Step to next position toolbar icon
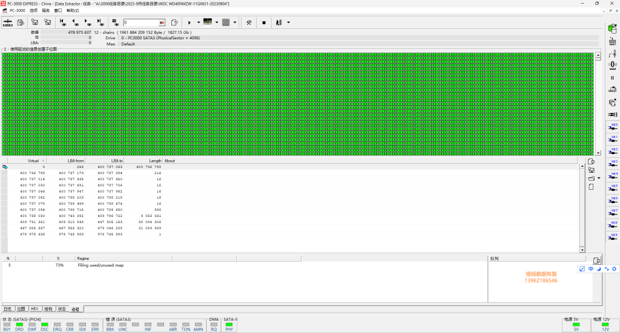The image size is (620, 333). pos(87,22)
